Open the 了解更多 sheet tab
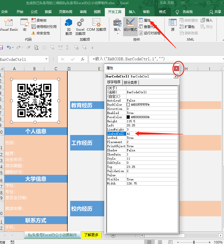The image size is (224, 244). tap(91, 235)
